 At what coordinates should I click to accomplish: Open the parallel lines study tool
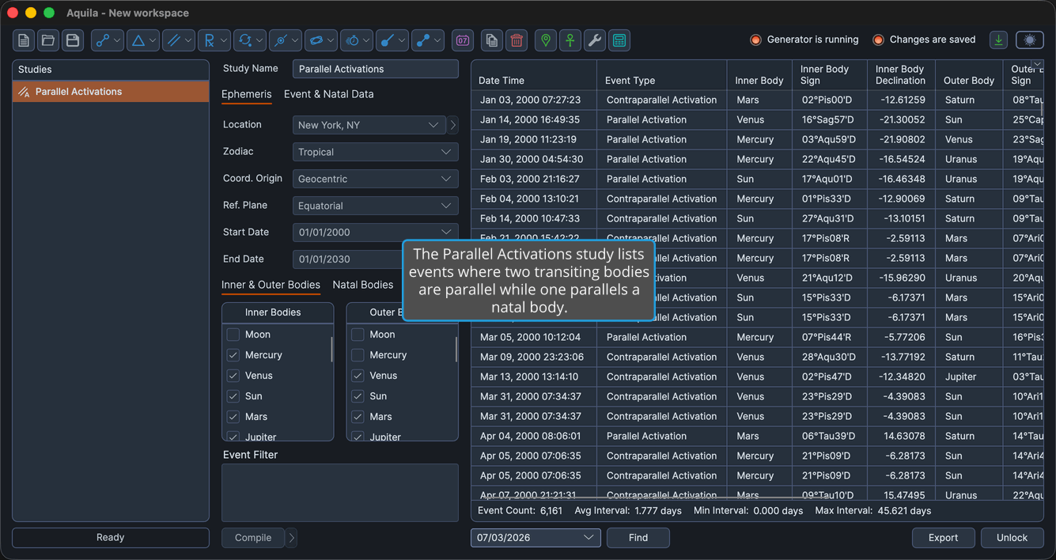pyautogui.click(x=178, y=40)
